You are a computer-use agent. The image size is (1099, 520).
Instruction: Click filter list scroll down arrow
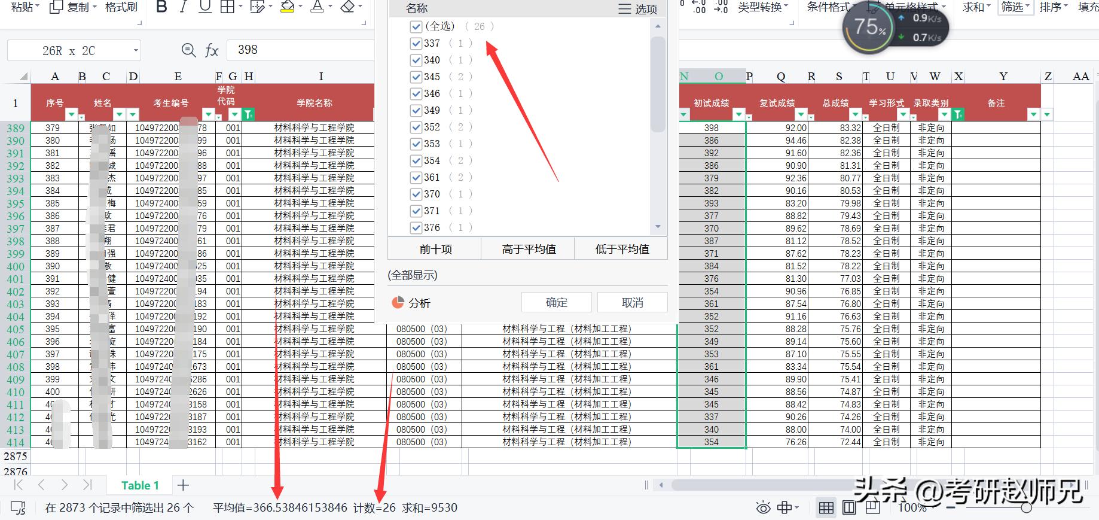tap(658, 227)
